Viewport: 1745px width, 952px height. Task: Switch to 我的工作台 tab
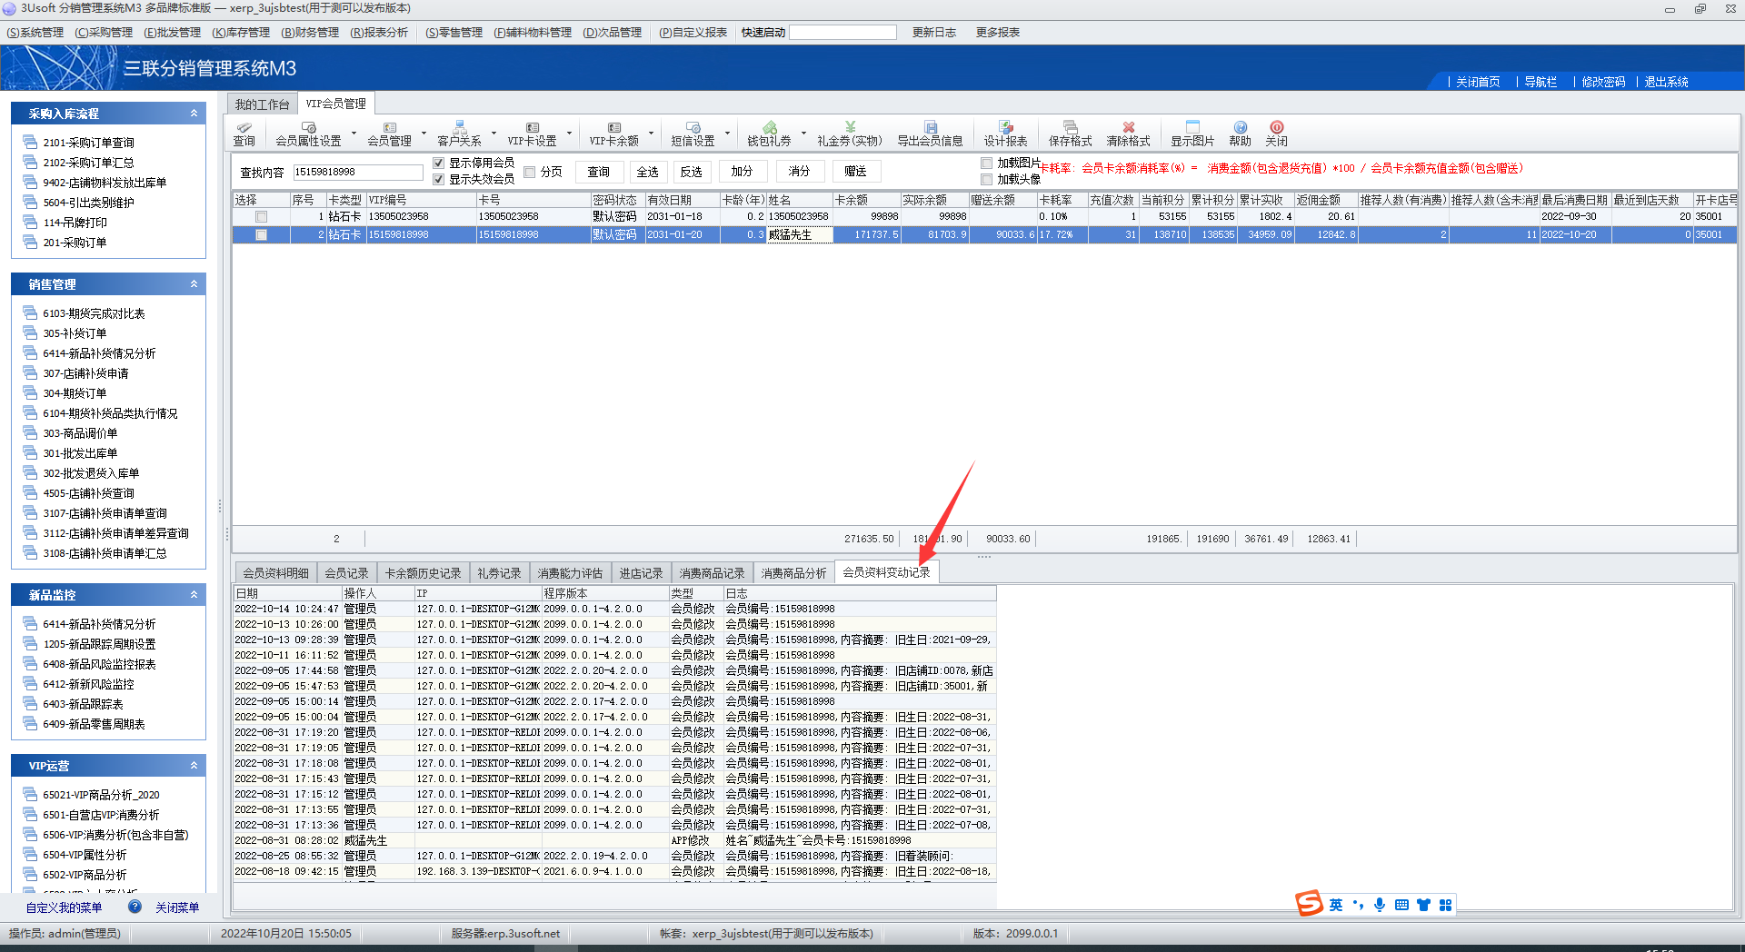click(262, 104)
